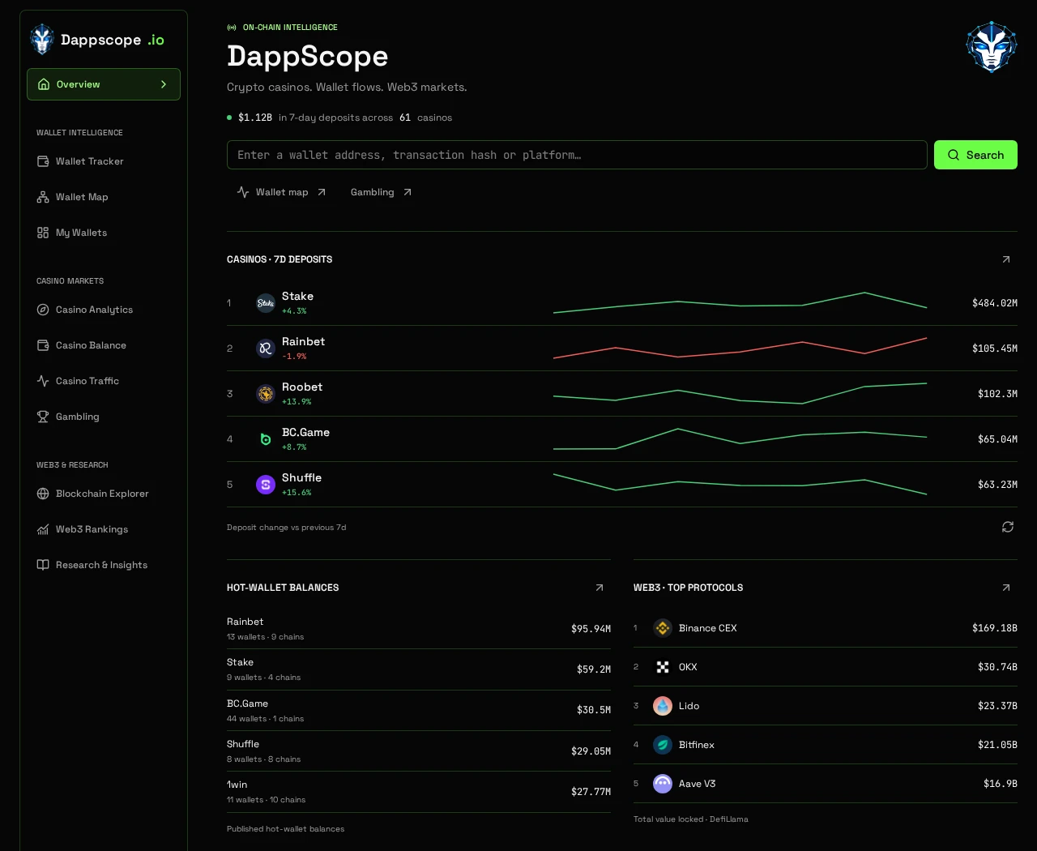Open the Casinos 7D Deposits arrow icon
The height and width of the screenshot is (851, 1037).
pyautogui.click(x=1006, y=259)
